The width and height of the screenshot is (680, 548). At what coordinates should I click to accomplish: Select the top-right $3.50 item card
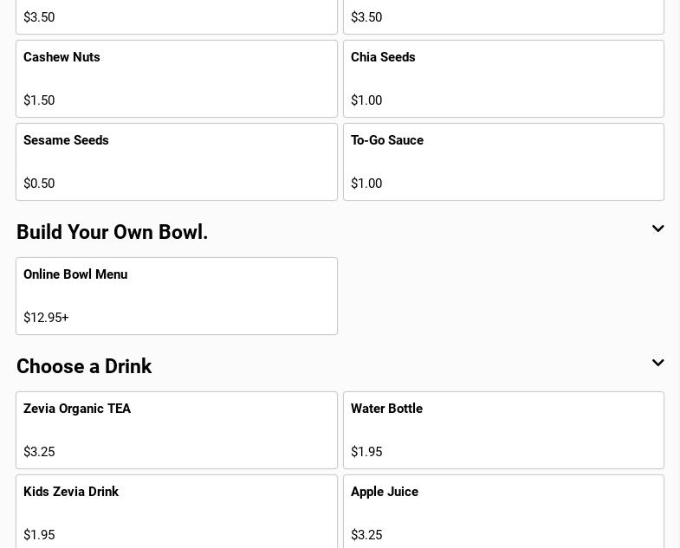502,16
